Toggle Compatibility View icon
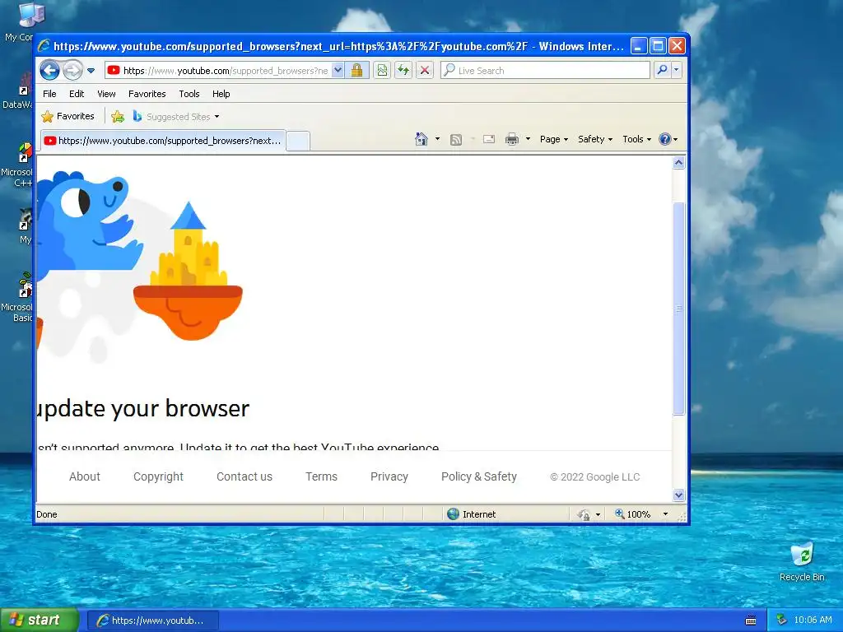This screenshot has width=843, height=632. [382, 71]
